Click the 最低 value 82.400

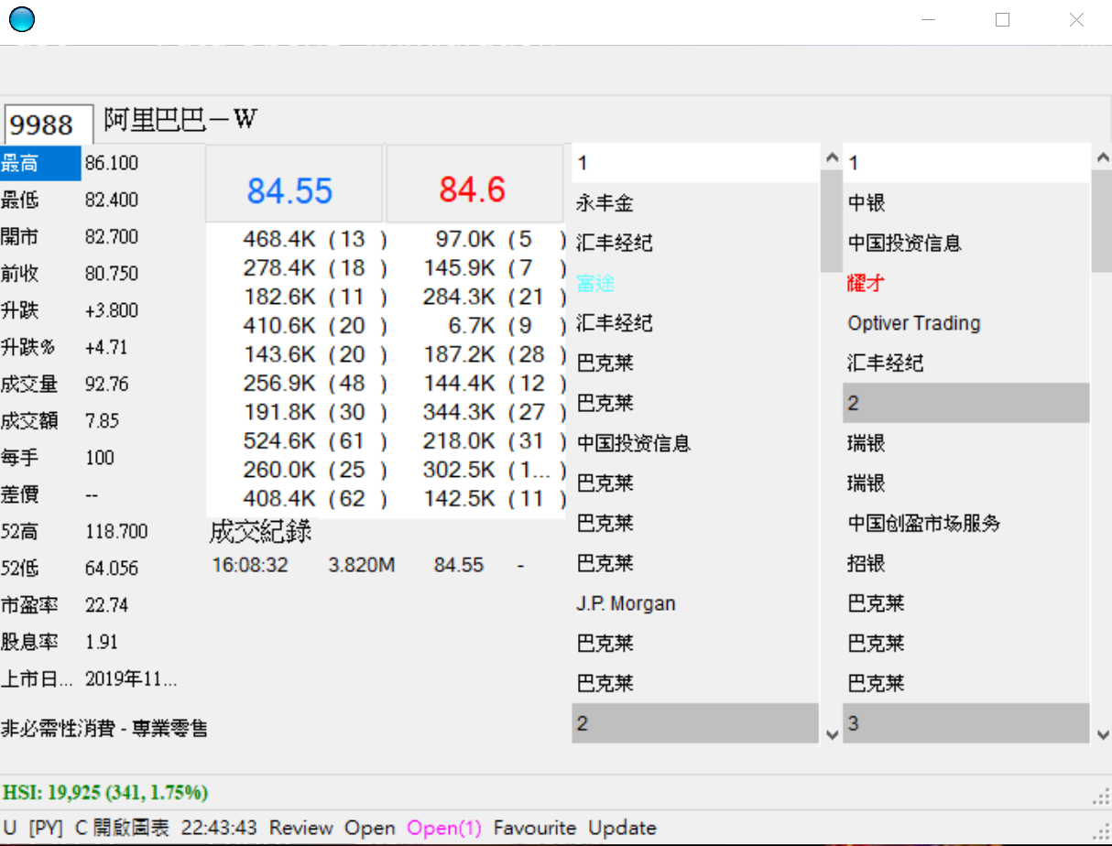112,201
